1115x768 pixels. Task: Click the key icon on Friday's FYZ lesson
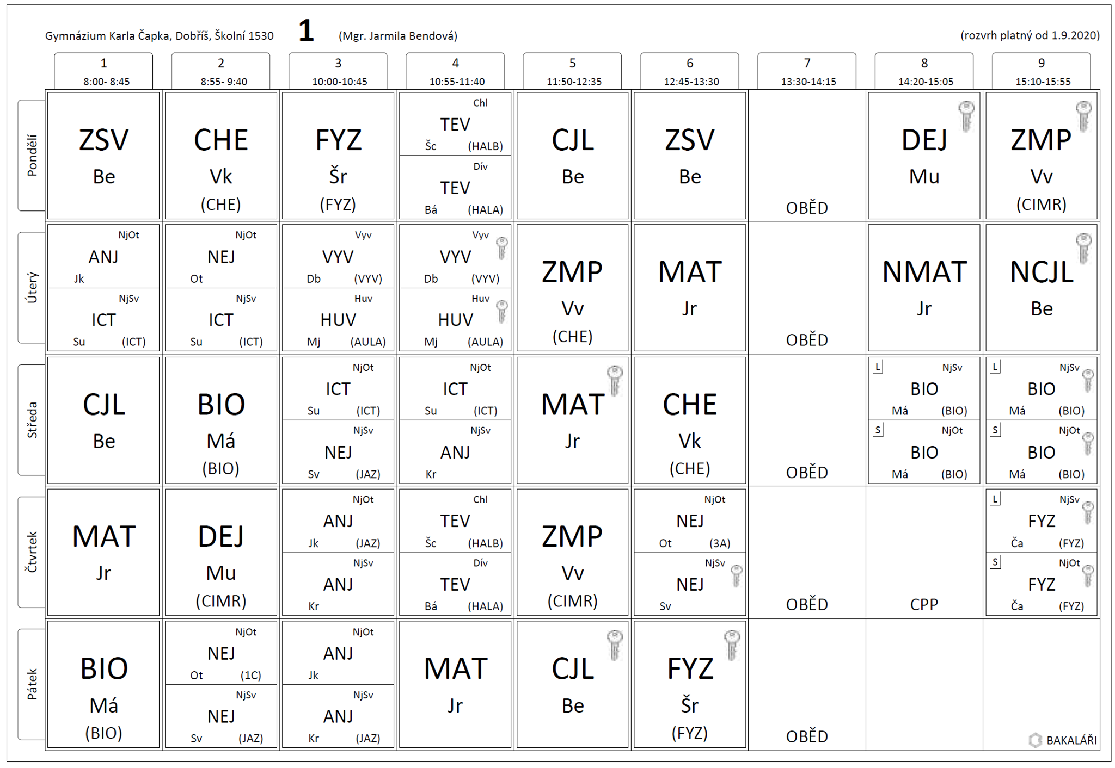732,645
